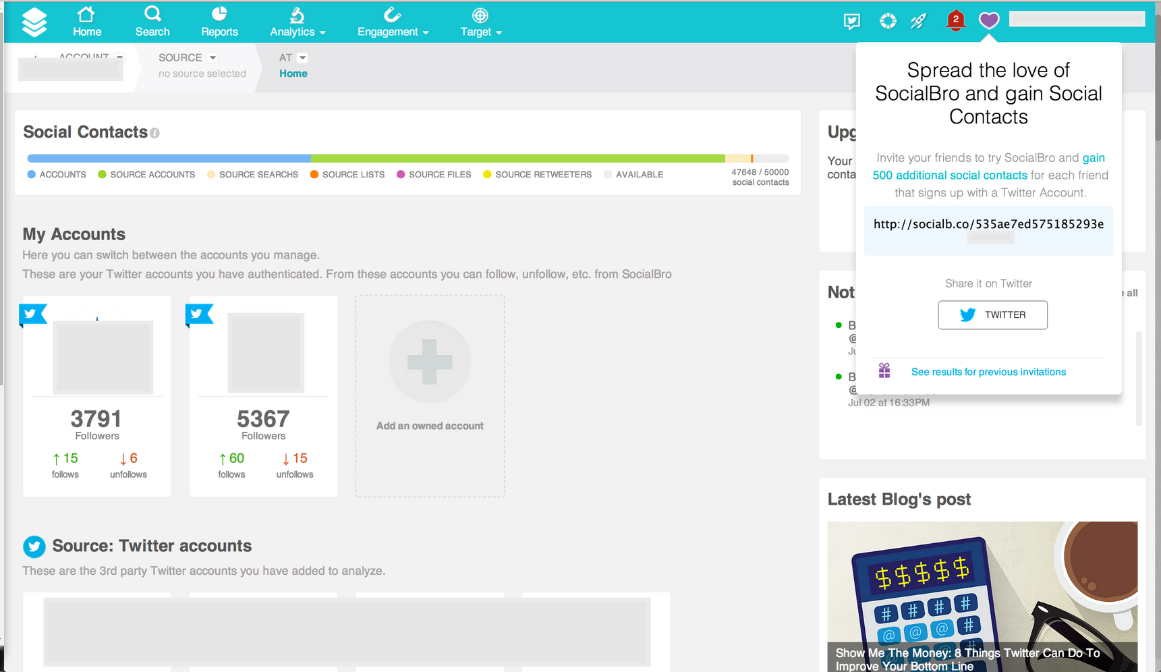Screen dimensions: 1161x672
Task: Click the rocket upgrade icon
Action: pos(918,21)
